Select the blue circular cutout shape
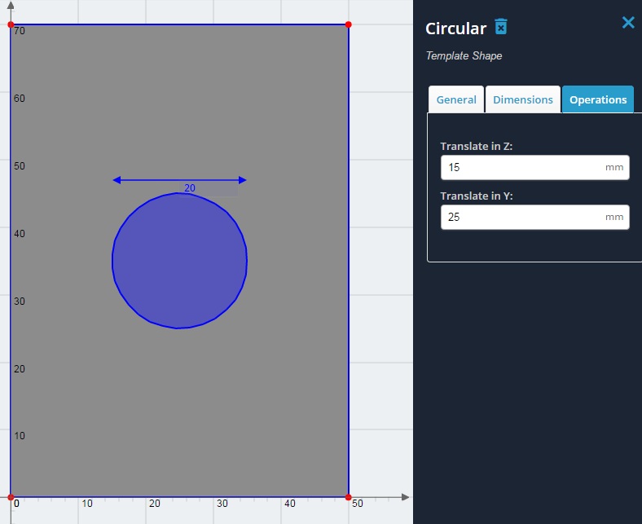The height and width of the screenshot is (524, 642). (x=179, y=261)
